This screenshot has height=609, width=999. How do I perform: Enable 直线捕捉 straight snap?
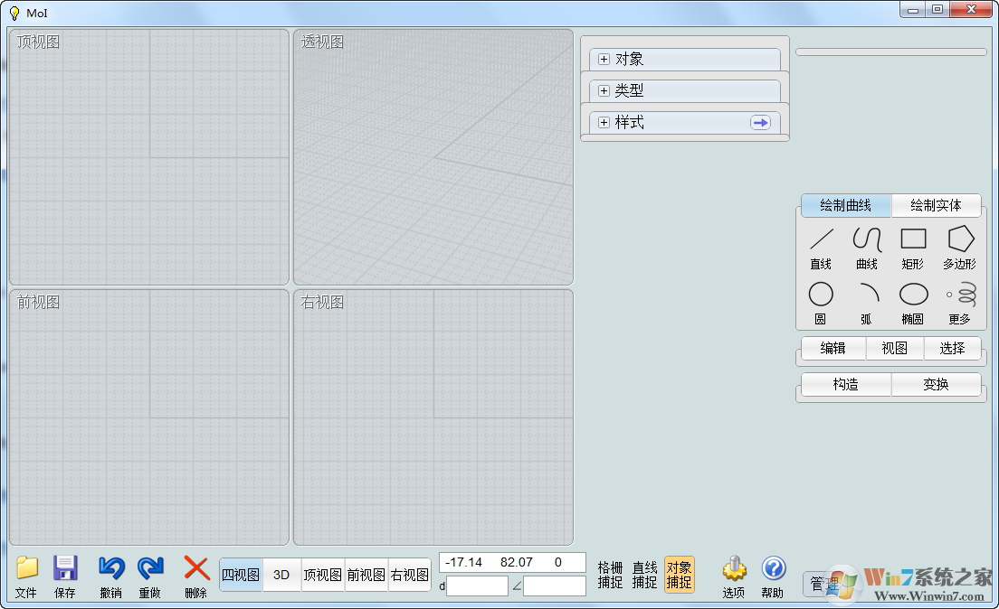click(644, 574)
